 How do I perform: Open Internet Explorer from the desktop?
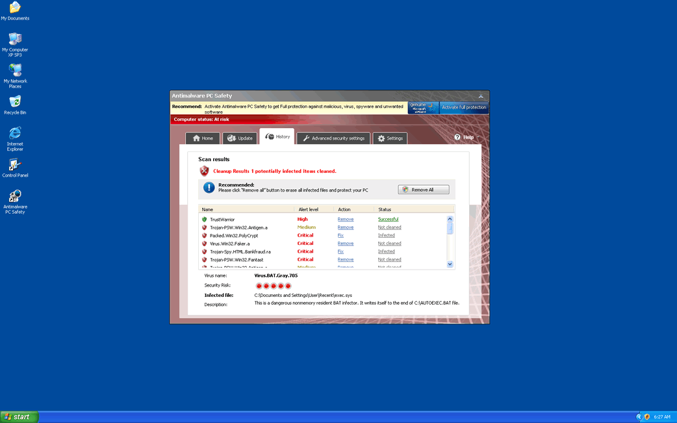(14, 133)
